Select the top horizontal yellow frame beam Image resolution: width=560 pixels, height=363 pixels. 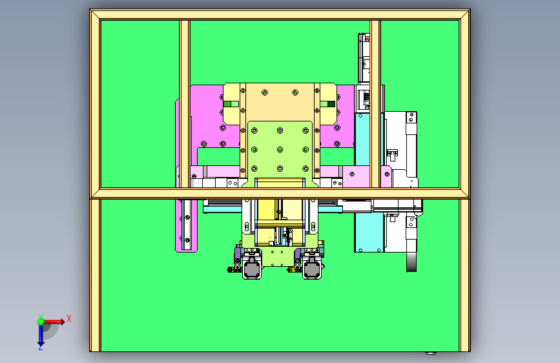click(280, 15)
